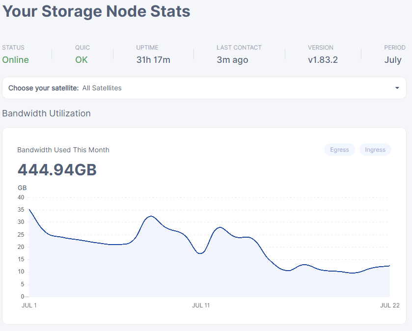Click the uptime value 31h 17m

(x=153, y=60)
